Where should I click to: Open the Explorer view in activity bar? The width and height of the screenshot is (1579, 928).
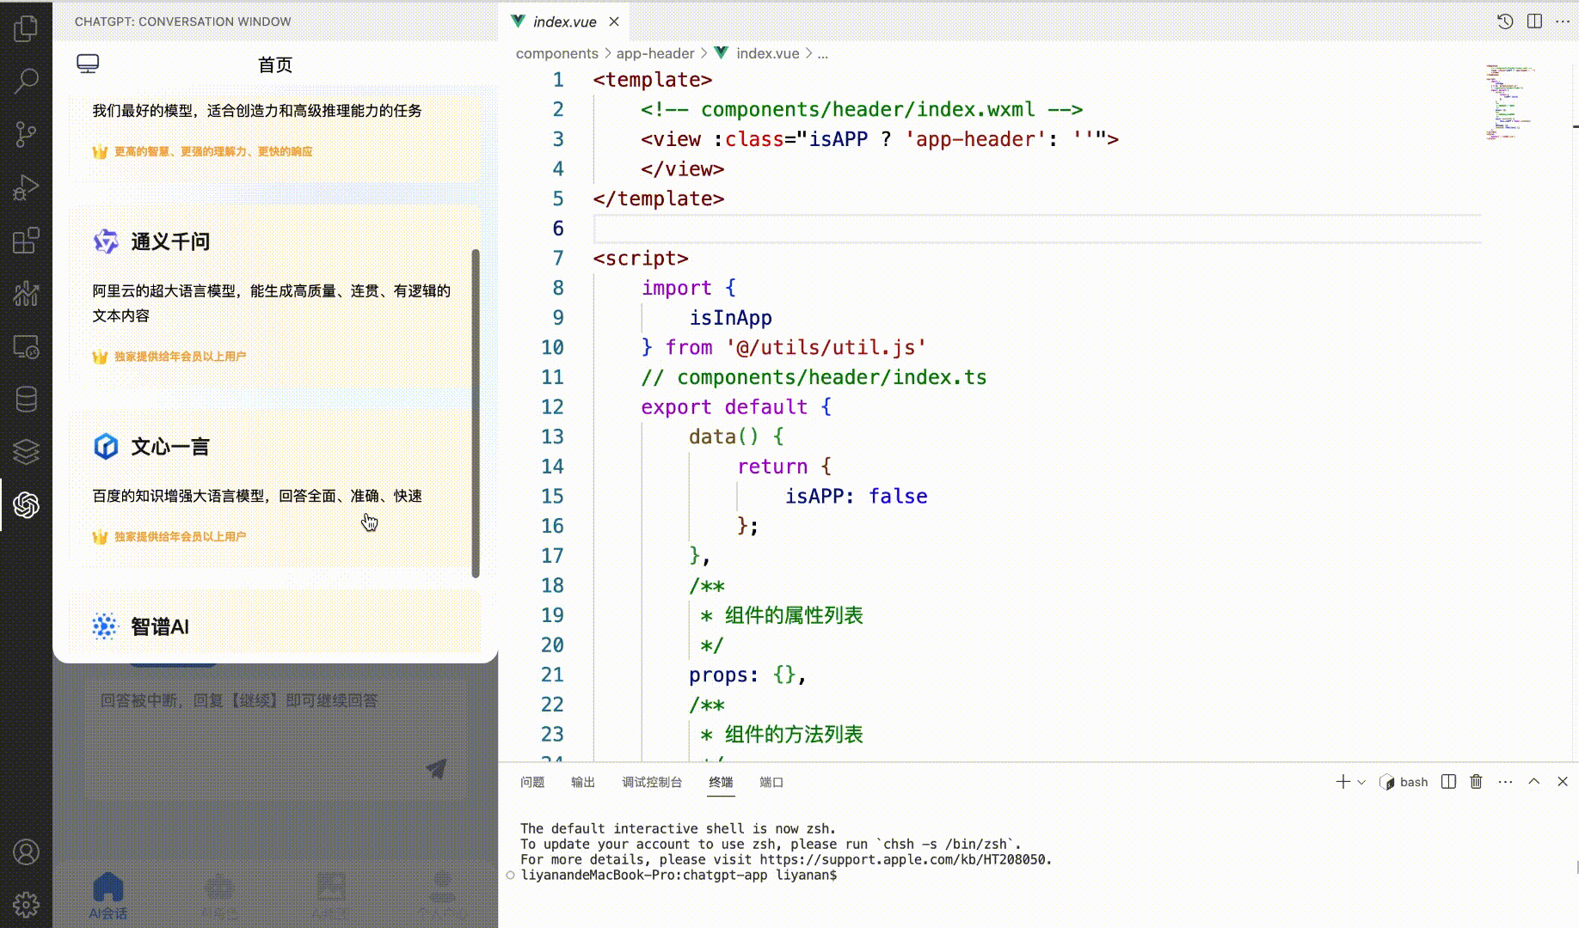(26, 28)
